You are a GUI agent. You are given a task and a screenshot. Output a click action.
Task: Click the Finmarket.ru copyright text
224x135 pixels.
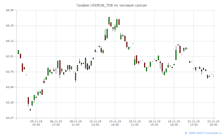click(x=203, y=133)
